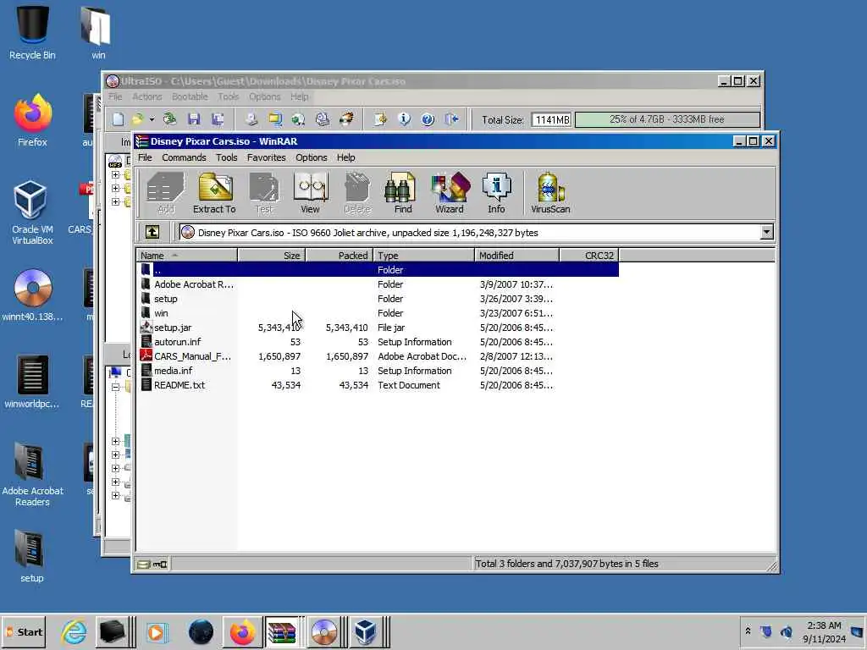The width and height of the screenshot is (867, 650).
Task: Open the Bootable menu in UltraISO
Action: point(190,96)
